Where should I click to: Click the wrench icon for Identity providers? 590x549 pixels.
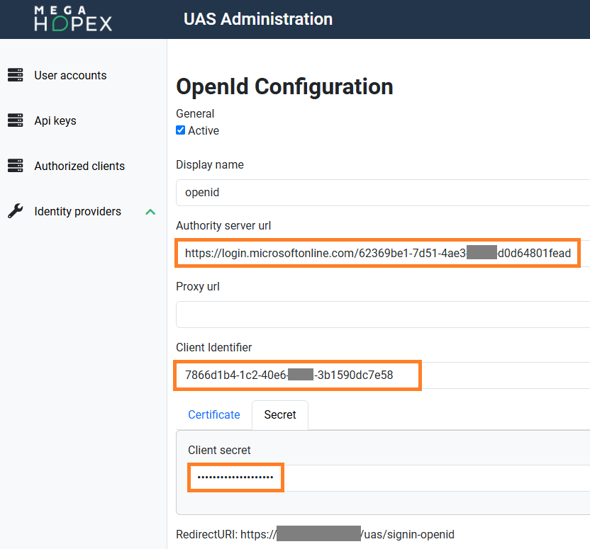[x=15, y=211]
